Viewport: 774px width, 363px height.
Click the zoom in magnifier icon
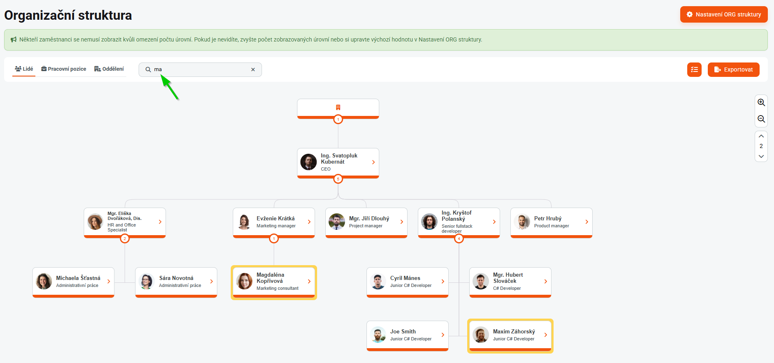[x=761, y=102]
